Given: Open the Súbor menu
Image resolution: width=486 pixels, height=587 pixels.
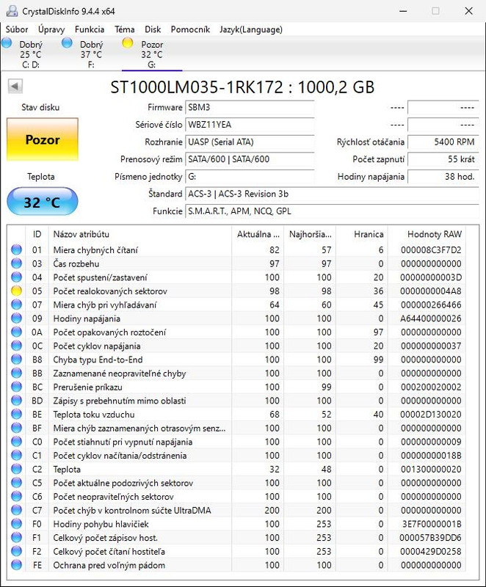Looking at the screenshot, I should (x=17, y=29).
